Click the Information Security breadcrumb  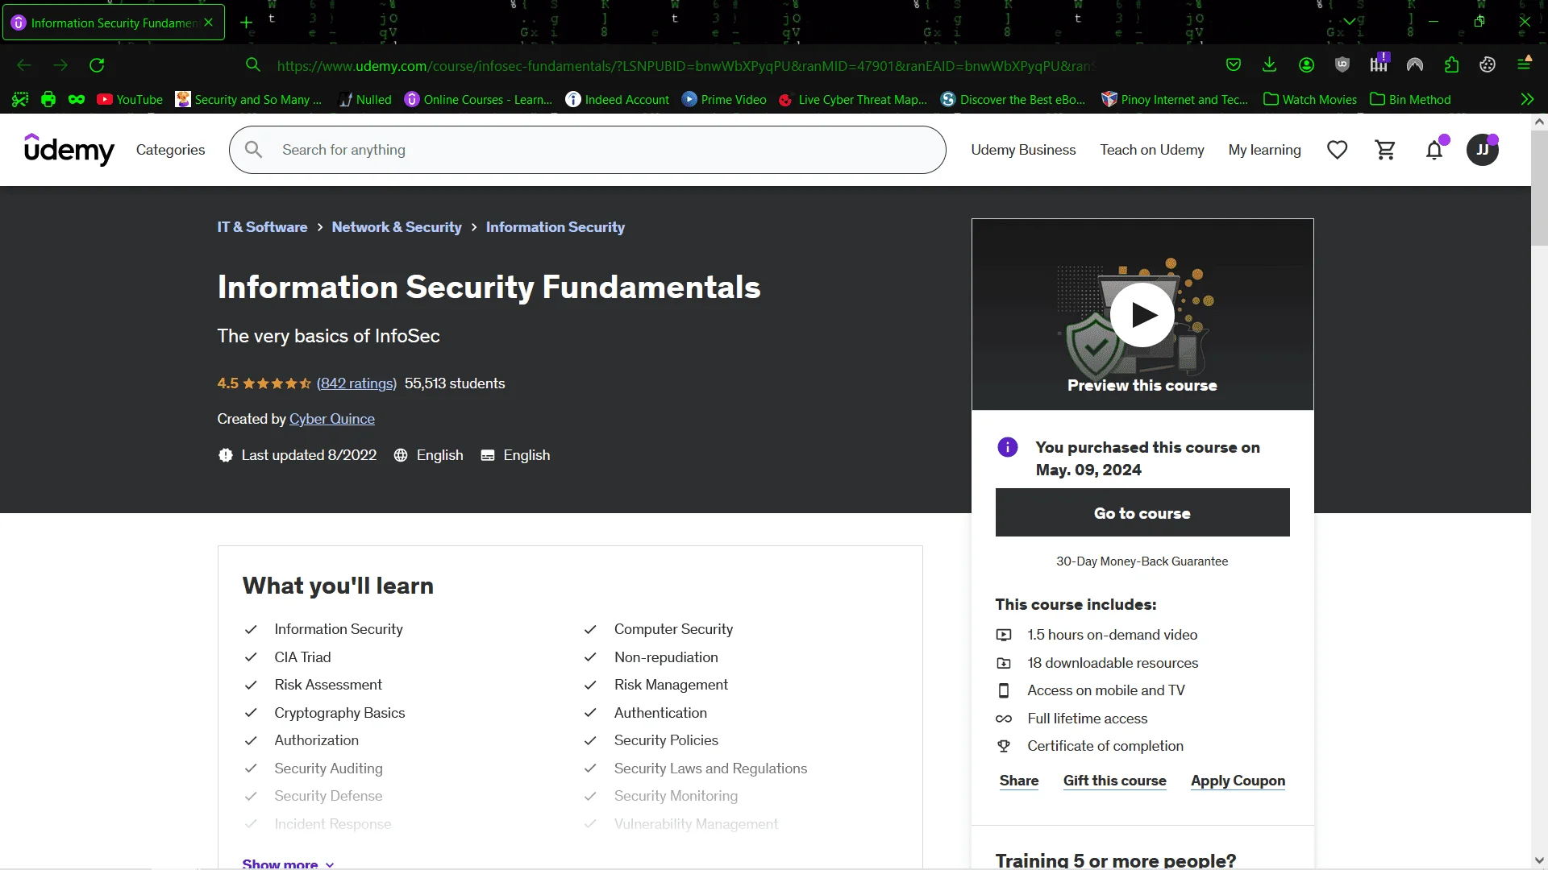(556, 227)
